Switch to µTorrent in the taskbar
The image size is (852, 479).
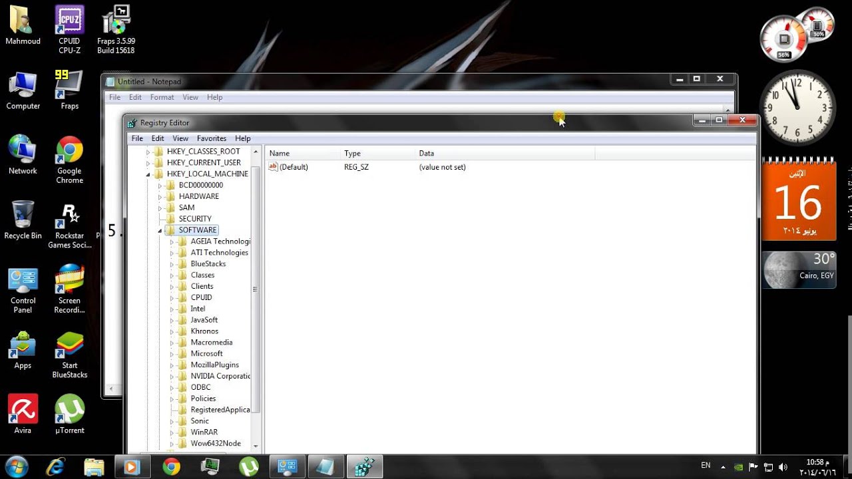[248, 466]
